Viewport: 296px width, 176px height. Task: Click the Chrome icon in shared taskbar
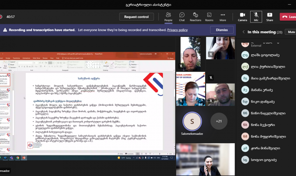(18, 158)
